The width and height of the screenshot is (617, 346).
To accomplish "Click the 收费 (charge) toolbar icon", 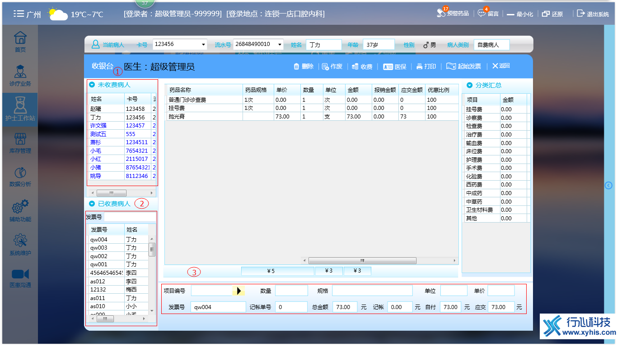I will pos(361,66).
